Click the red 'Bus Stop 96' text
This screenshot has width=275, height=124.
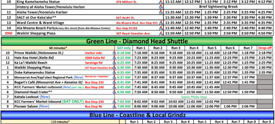tap(94, 106)
